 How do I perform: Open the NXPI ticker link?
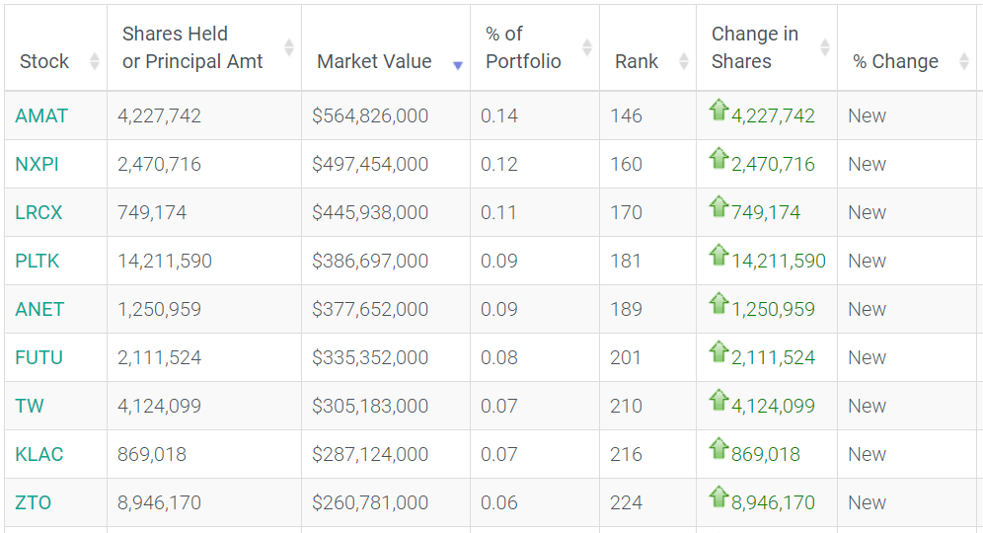pos(38,164)
